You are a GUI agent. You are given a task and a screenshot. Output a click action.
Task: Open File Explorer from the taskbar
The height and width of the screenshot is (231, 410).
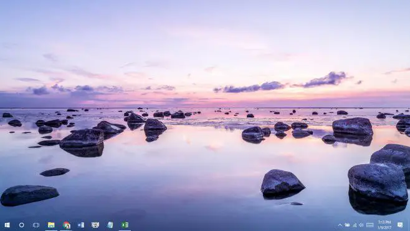tap(51, 225)
